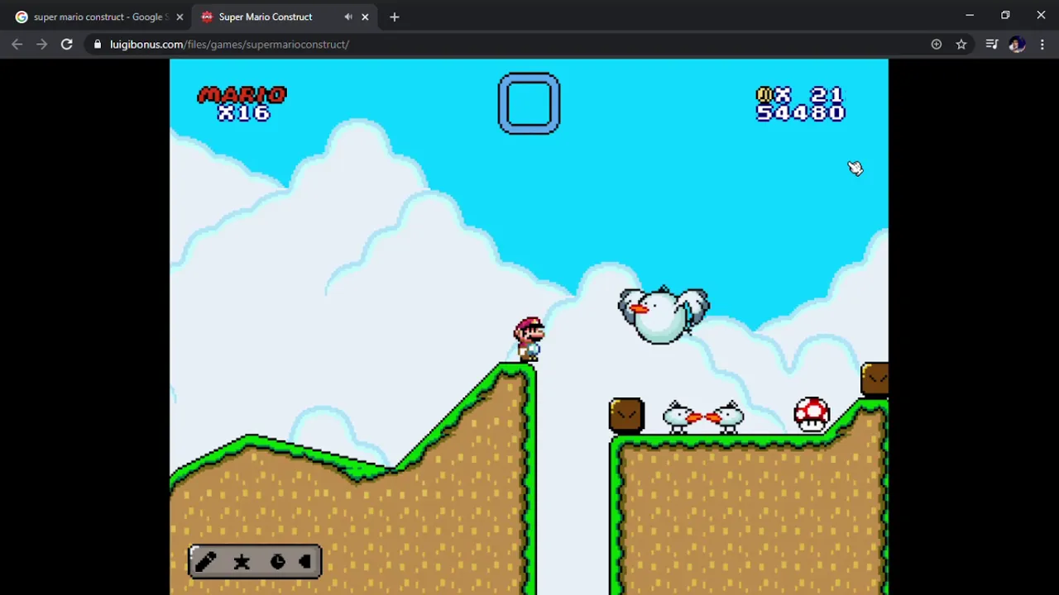Select the pencil edit tool
The image size is (1059, 595).
tap(205, 562)
